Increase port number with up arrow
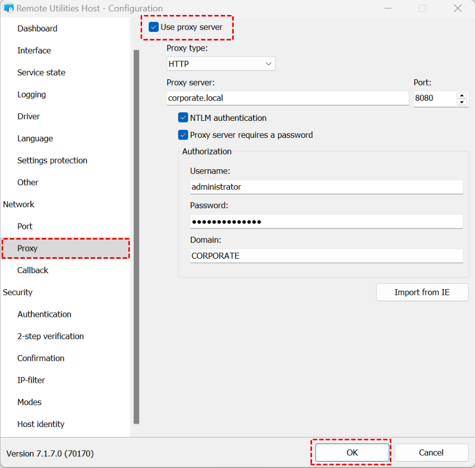The width and height of the screenshot is (475, 468). [x=462, y=95]
